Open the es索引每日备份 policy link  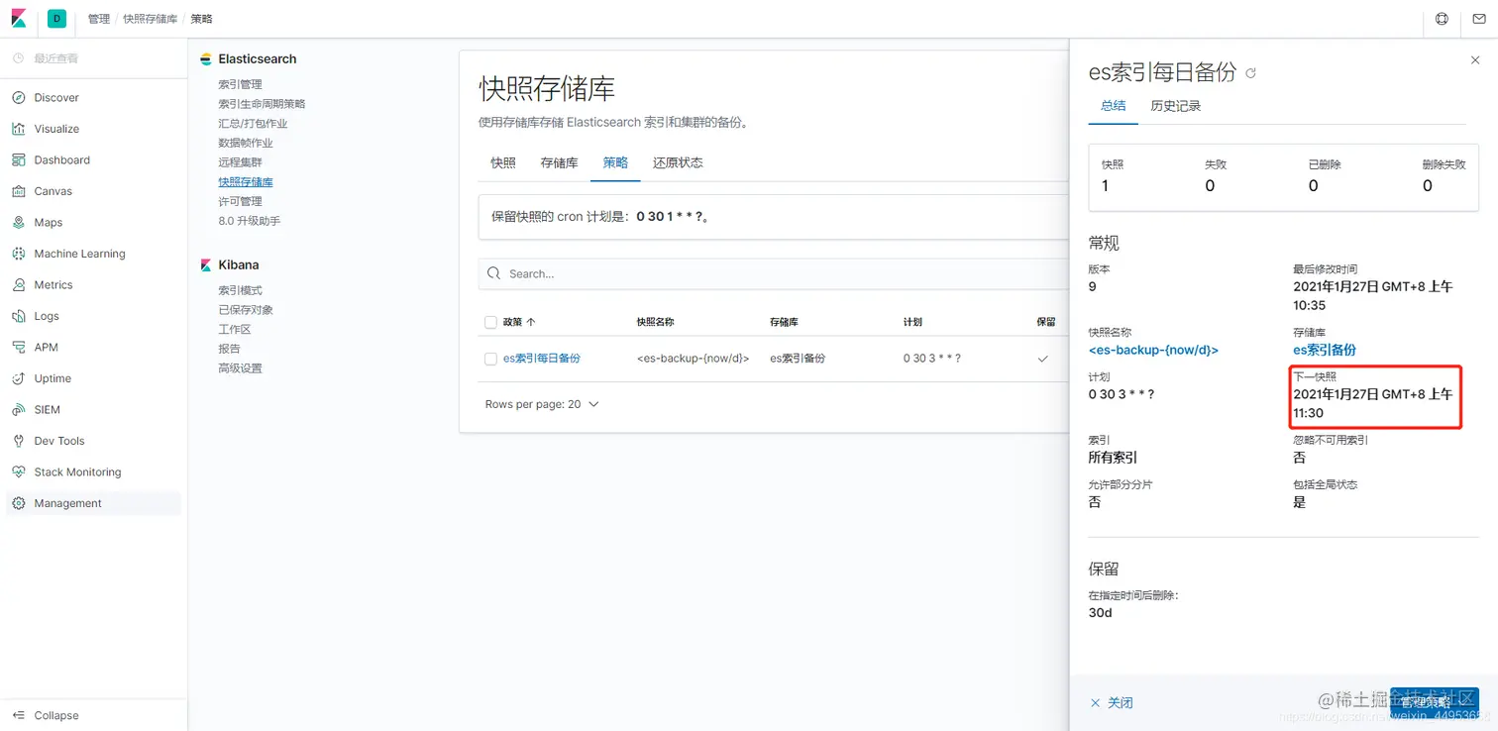point(542,359)
